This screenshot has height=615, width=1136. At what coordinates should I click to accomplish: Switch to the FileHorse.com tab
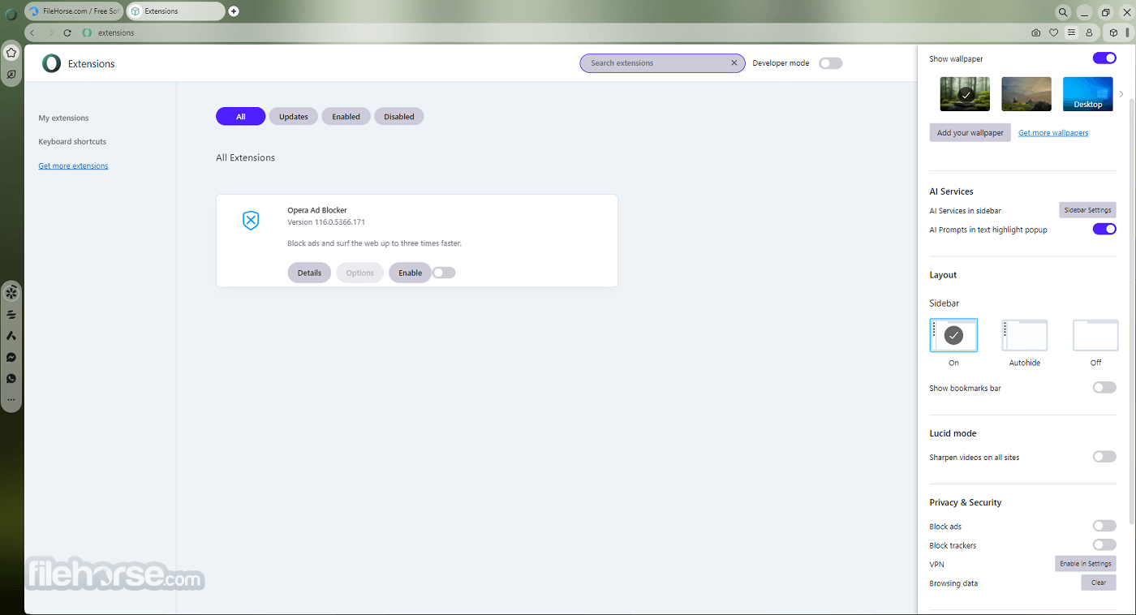tap(74, 11)
